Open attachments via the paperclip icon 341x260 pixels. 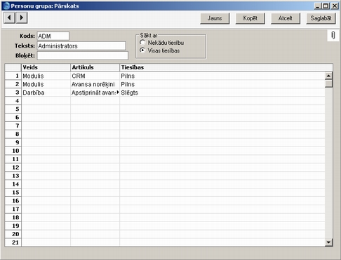point(333,36)
